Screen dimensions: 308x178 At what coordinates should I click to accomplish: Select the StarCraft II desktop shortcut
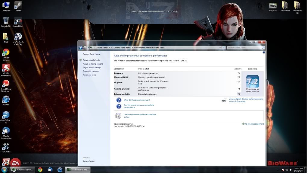point(6,148)
